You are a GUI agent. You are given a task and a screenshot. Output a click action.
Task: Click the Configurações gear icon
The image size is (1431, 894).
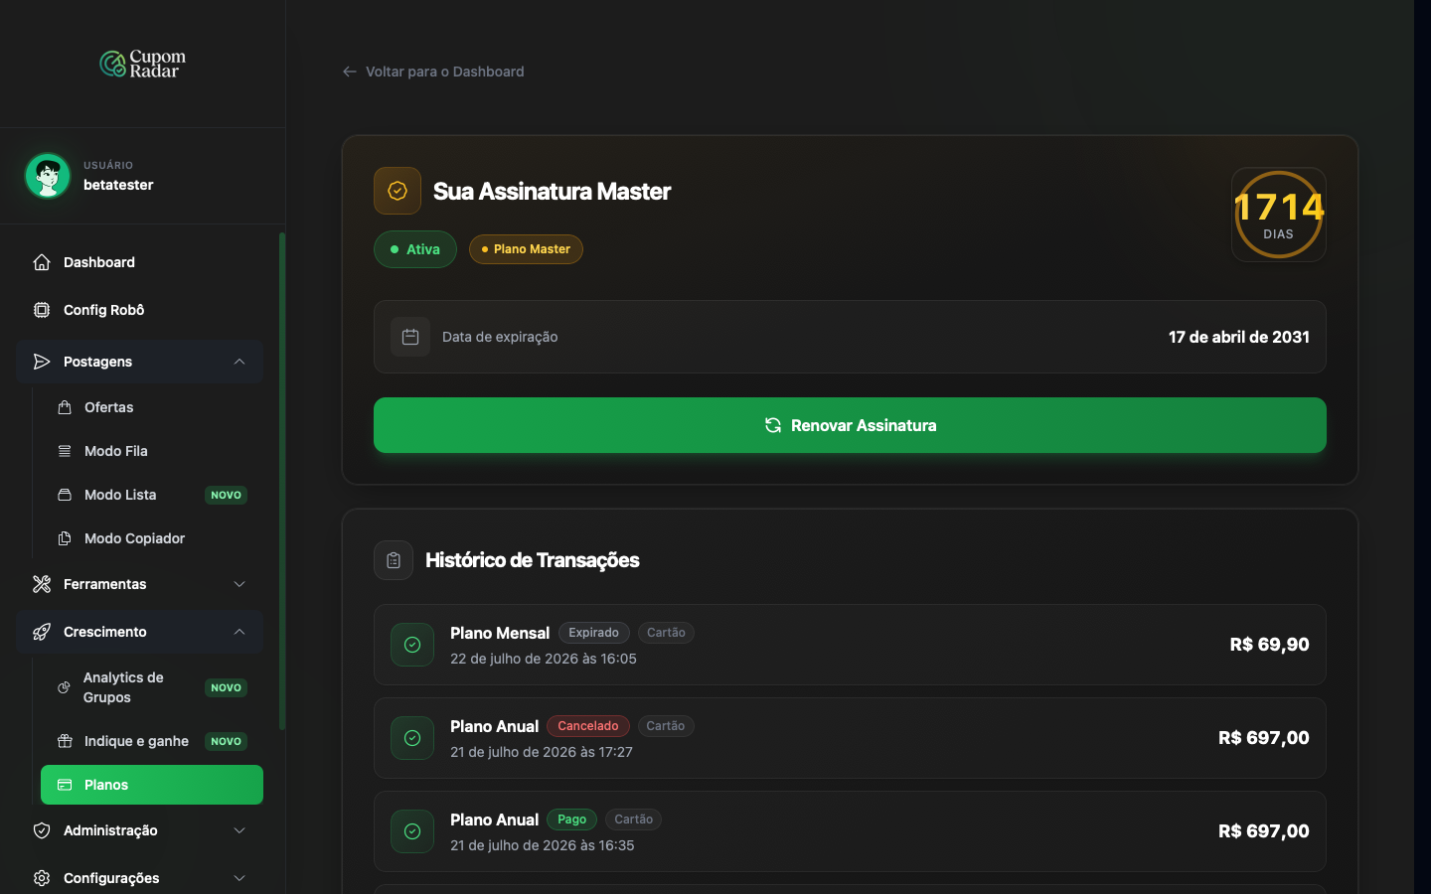coord(42,878)
